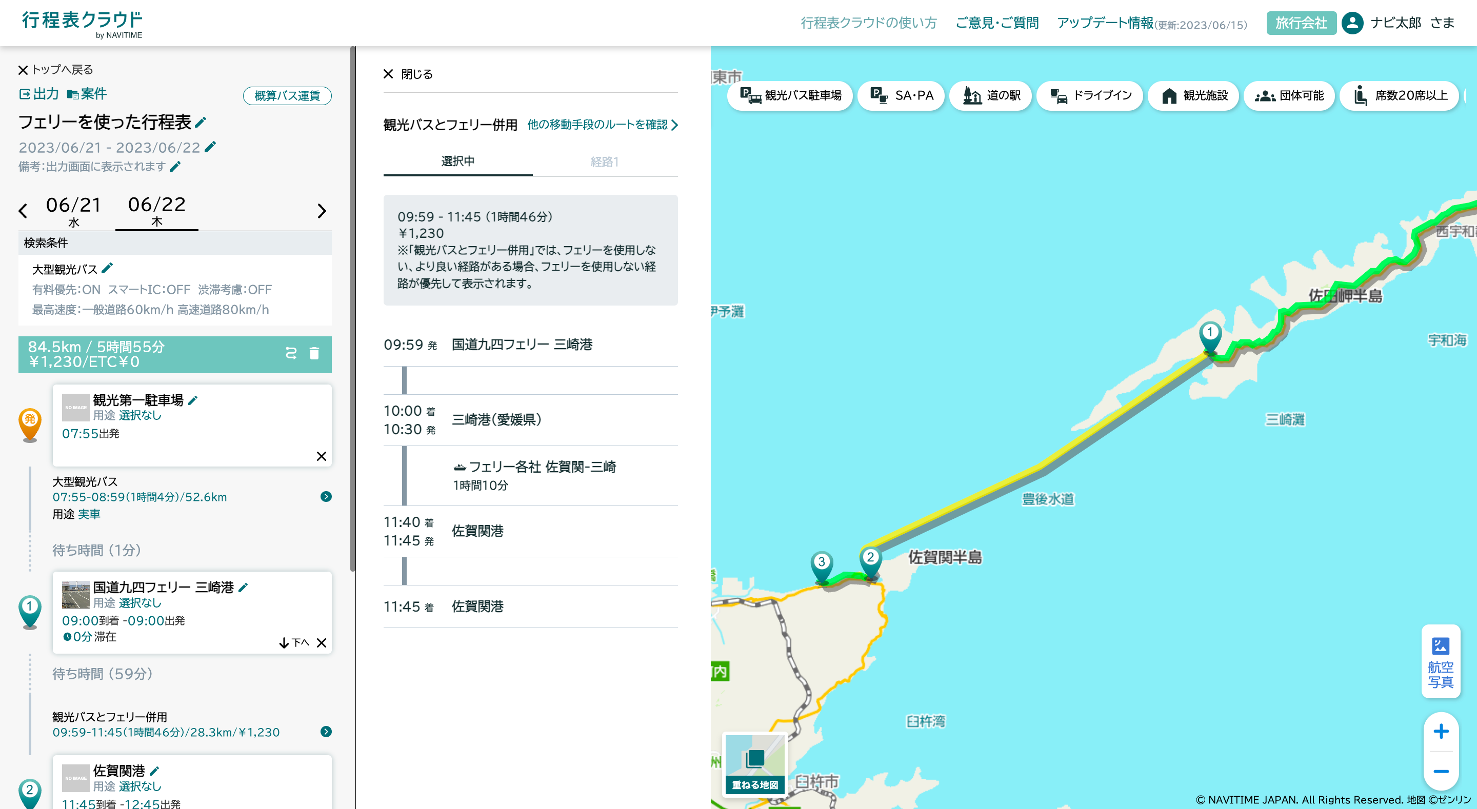Open the 他の移動手段のルートを確認 link
The width and height of the screenshot is (1477, 809).
[602, 125]
